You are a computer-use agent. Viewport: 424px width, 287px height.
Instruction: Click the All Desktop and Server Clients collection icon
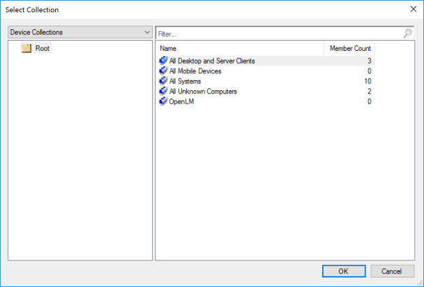(x=163, y=61)
